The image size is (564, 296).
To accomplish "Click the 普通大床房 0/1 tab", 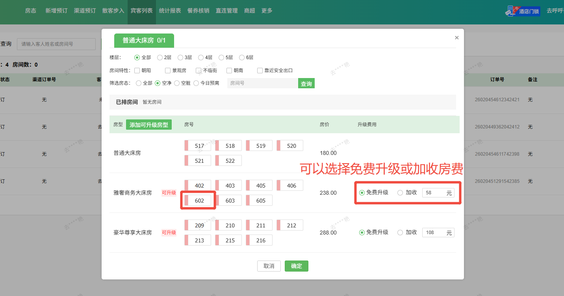I will [x=144, y=41].
